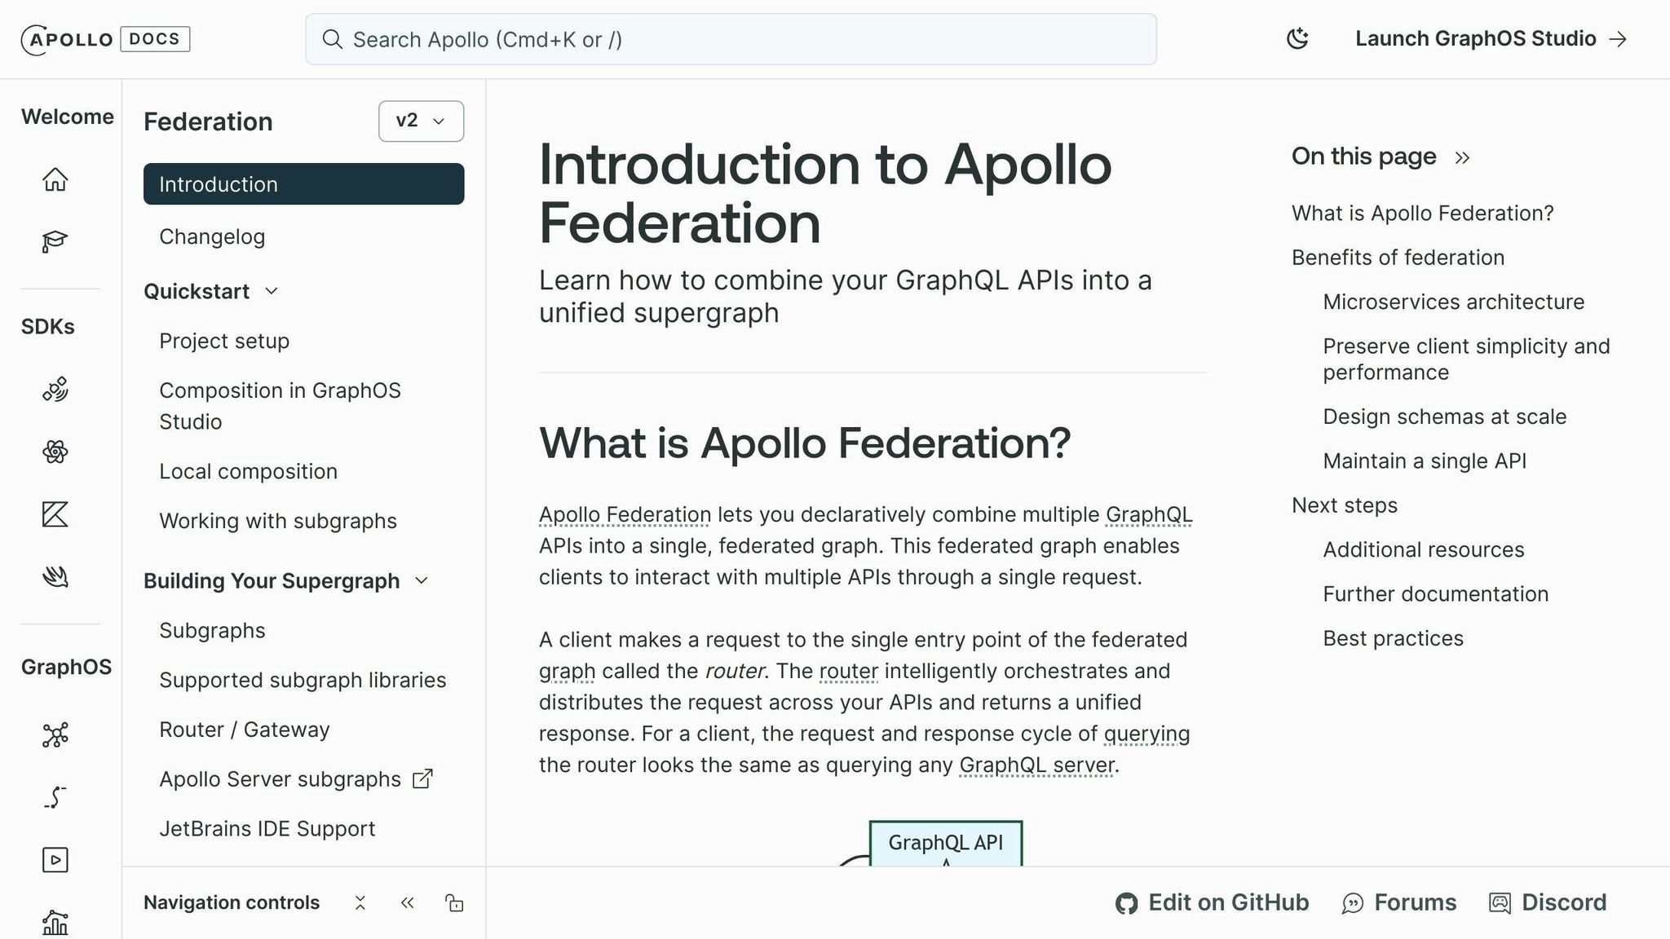1670x939 pixels.
Task: Switch to the Changelog page
Action: coord(212,236)
